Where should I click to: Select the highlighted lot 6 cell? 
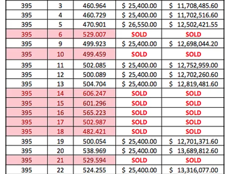60,34
